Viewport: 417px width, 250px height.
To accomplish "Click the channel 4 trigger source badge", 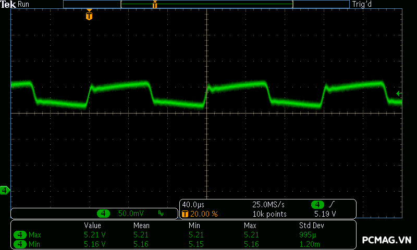I will point(317,205).
